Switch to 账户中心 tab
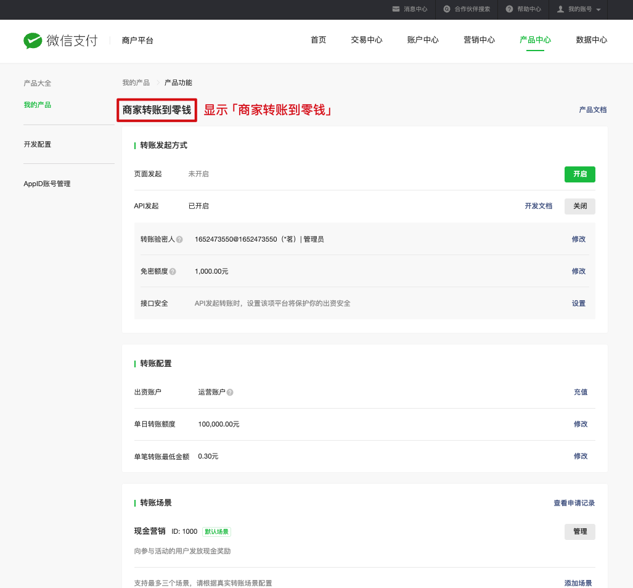This screenshot has width=633, height=588. coord(423,40)
